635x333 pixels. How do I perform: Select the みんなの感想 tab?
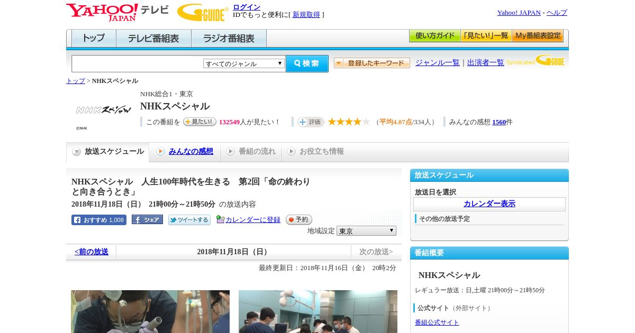pyautogui.click(x=185, y=152)
